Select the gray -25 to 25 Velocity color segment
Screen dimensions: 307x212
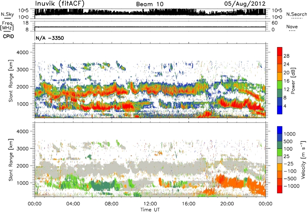point(280,160)
